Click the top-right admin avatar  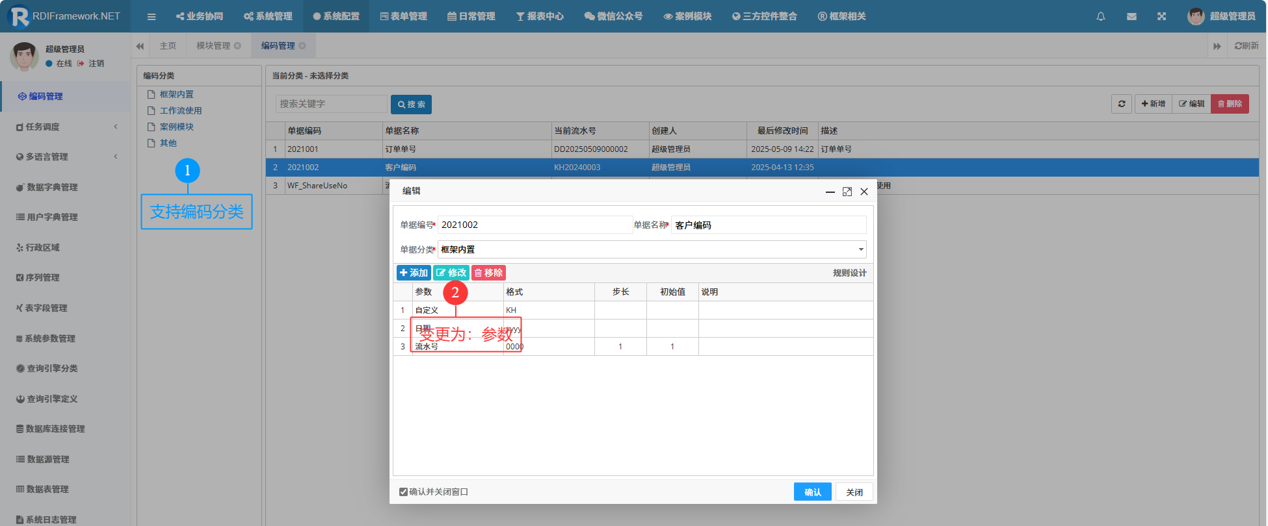[1196, 16]
